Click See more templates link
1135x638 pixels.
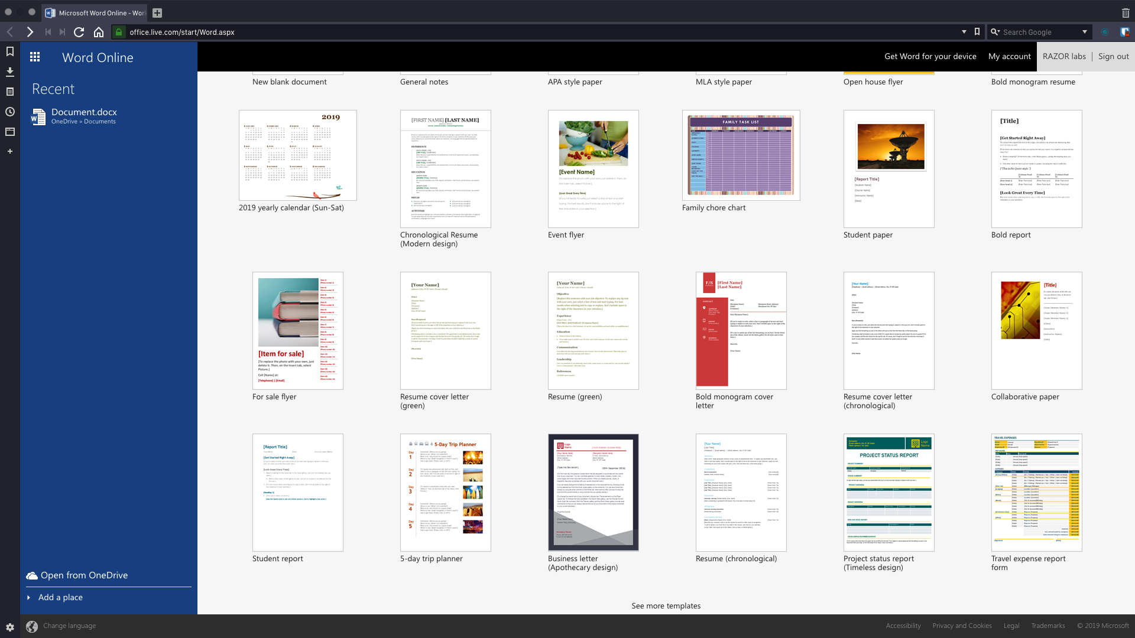pos(665,606)
